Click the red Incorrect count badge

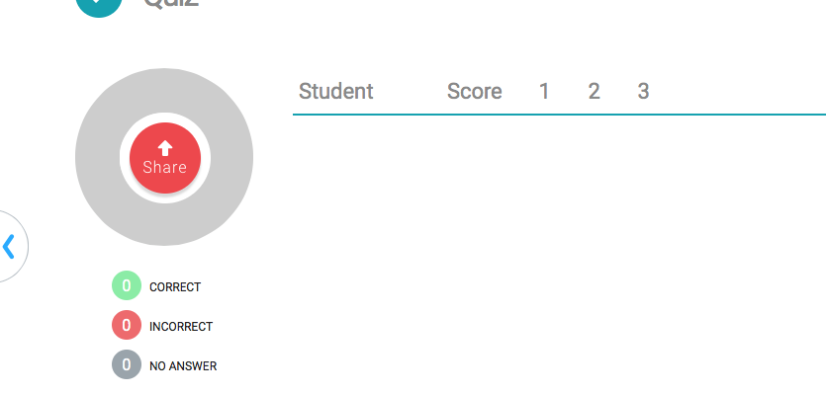(127, 325)
